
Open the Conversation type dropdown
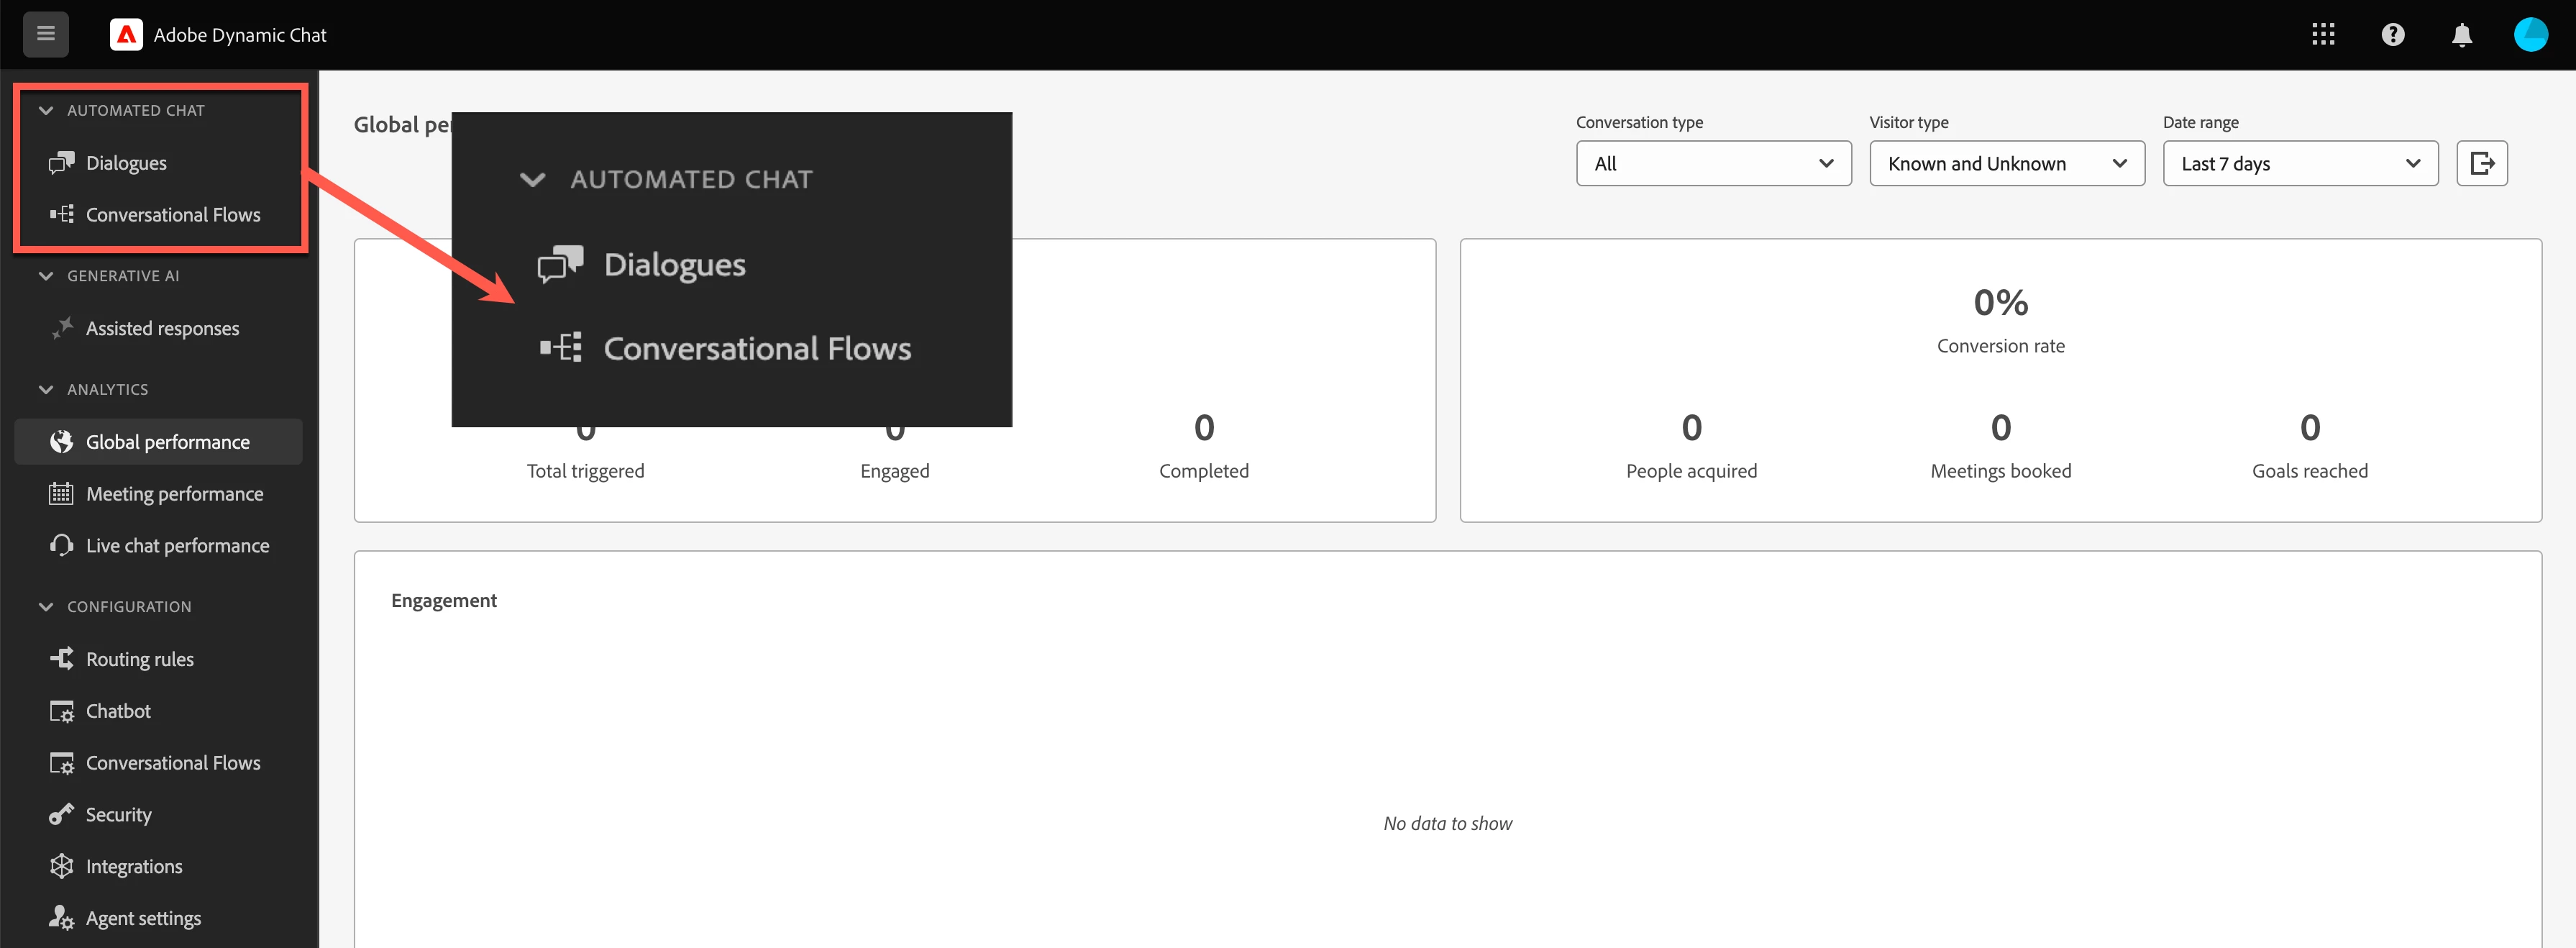[x=1713, y=163]
